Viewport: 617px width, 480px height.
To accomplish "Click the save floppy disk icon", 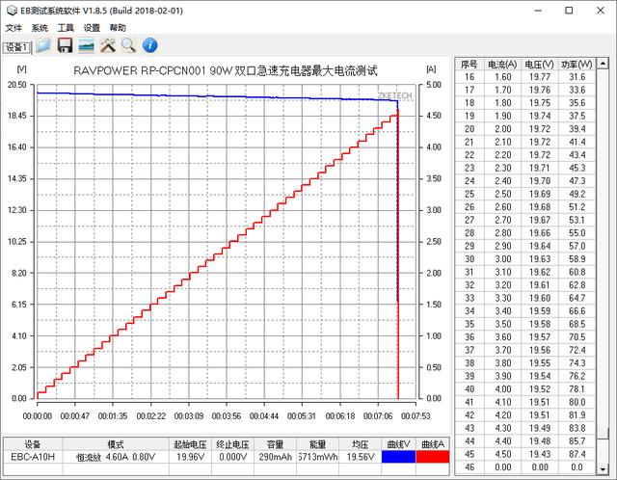I will (65, 45).
